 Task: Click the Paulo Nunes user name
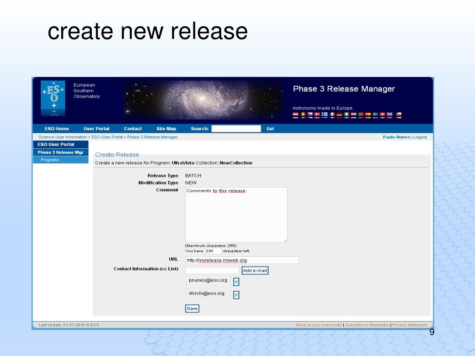pos(396,137)
